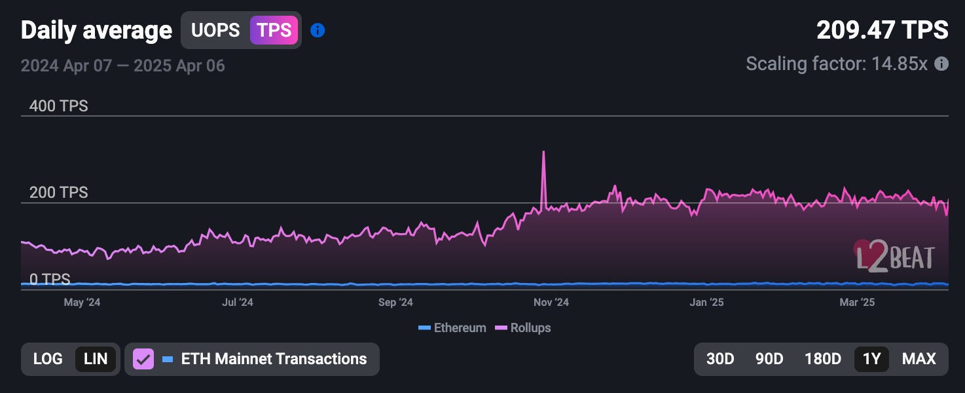This screenshot has height=393, width=965.
Task: Select the TPS metric option
Action: click(274, 30)
